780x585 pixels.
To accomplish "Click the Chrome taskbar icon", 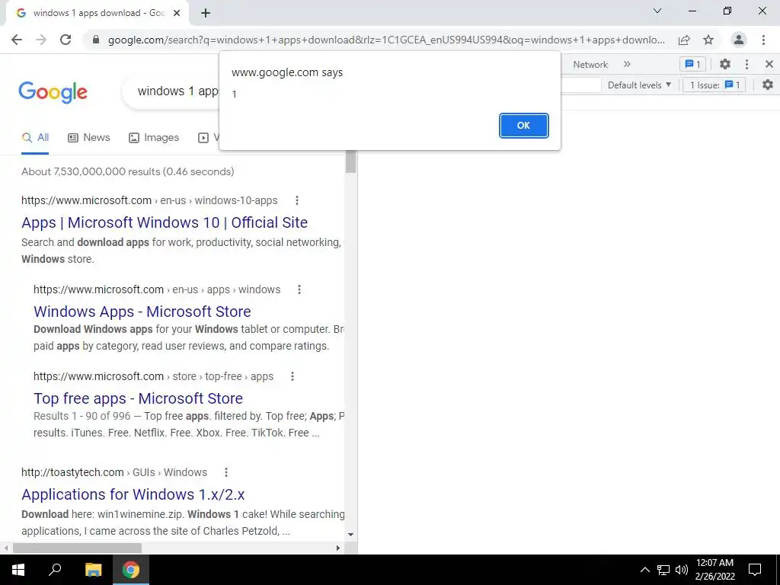I will click(x=131, y=570).
